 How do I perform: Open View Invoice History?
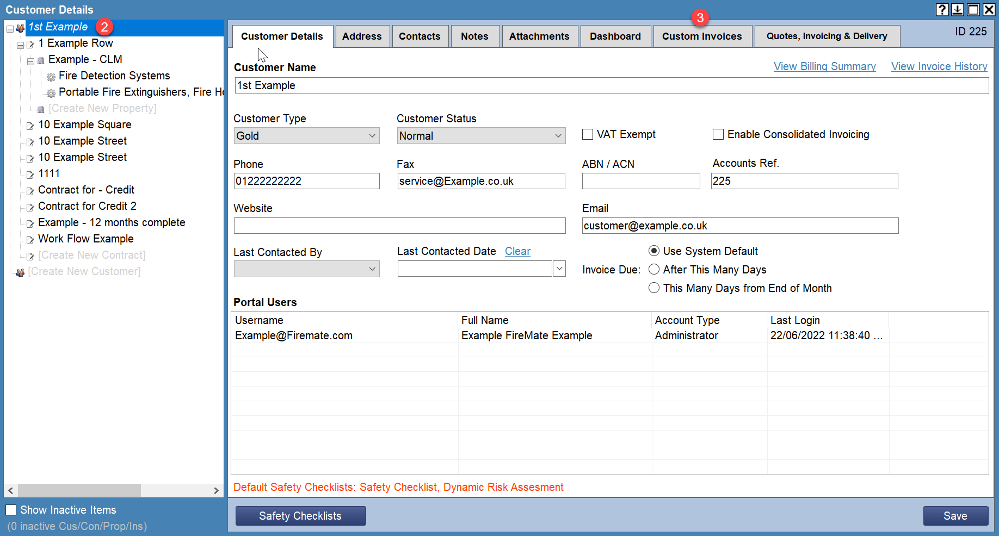tap(939, 66)
